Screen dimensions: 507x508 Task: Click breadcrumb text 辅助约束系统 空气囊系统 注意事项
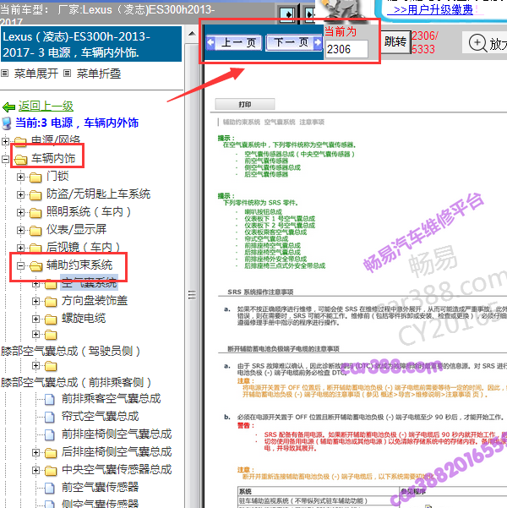point(274,123)
